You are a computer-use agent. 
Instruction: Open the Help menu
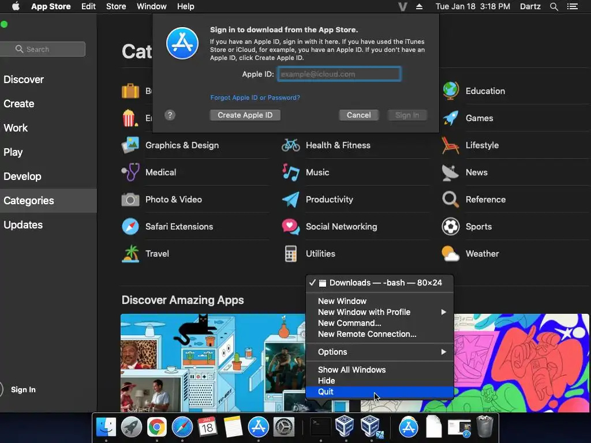[x=186, y=6]
